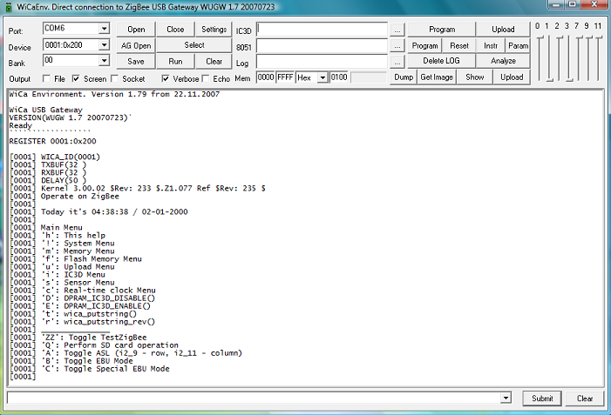Click into the Log file path field

tap(322, 62)
